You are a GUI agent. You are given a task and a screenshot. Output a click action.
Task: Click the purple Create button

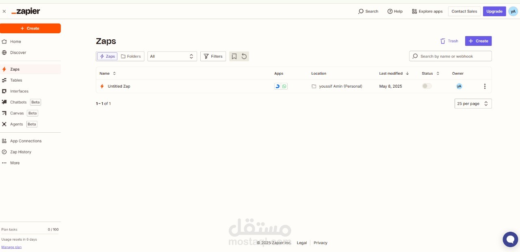click(x=478, y=41)
